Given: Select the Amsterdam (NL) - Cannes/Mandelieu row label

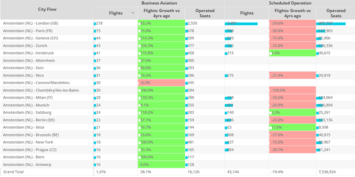Looking at the screenshot, I should pyautogui.click(x=37, y=83).
